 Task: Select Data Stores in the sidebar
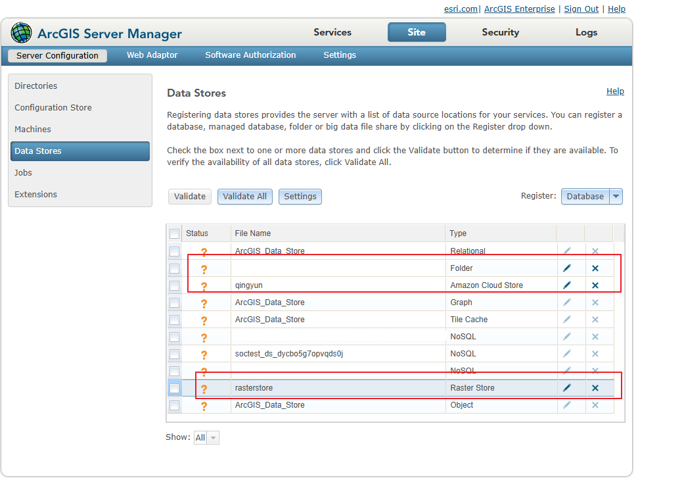click(80, 151)
